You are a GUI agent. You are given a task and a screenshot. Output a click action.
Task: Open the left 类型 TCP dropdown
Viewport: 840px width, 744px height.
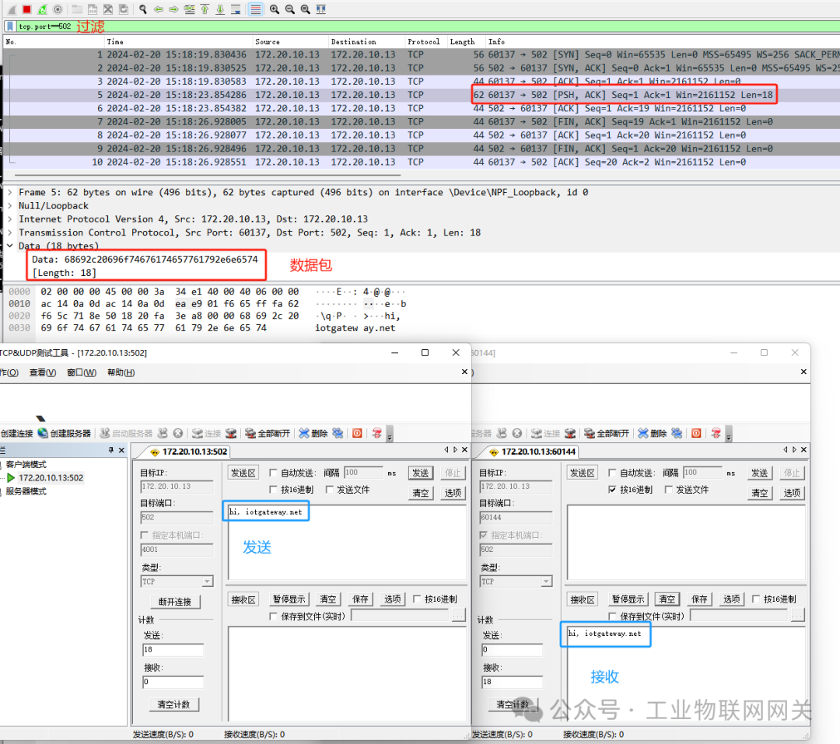208,582
